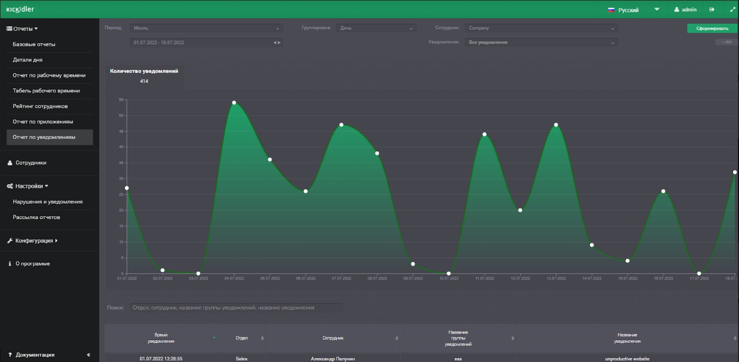Click the Поиск search input field
This screenshot has width=739, height=362.
(x=236, y=308)
